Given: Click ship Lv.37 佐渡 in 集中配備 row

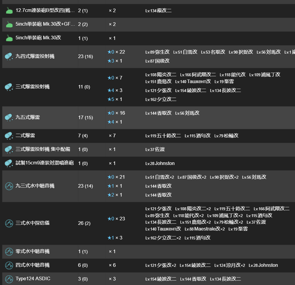Looking at the screenshot, I should [155, 149].
